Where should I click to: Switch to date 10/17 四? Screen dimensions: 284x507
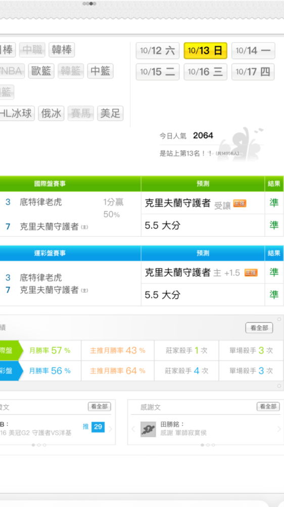click(x=253, y=72)
